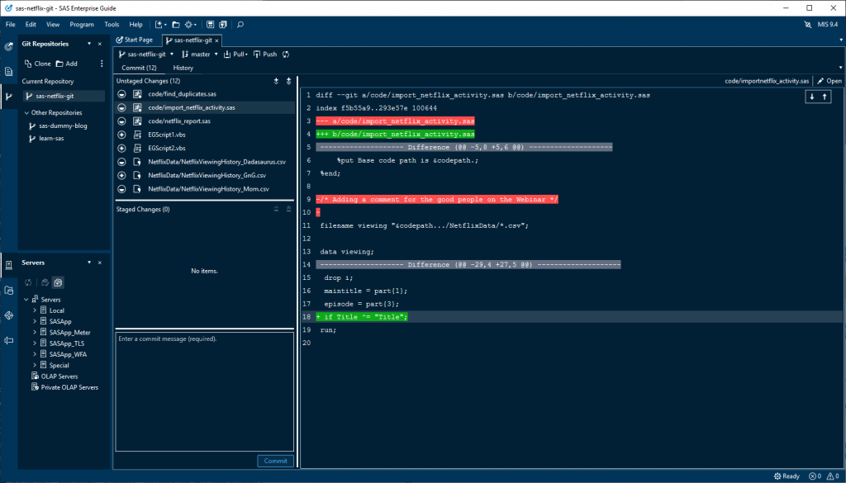The image size is (846, 483).
Task: Select the sas-dummy-blog repository
Action: click(x=63, y=125)
